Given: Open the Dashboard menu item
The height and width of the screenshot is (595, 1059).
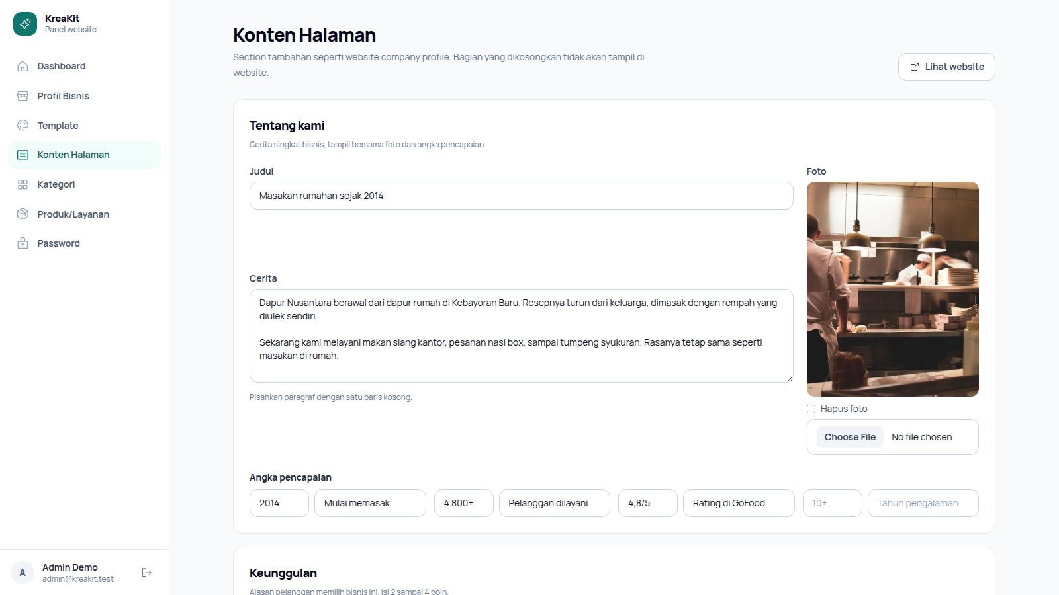Looking at the screenshot, I should click(84, 66).
